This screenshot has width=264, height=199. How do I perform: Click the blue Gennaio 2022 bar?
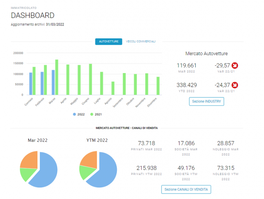coord(31,84)
